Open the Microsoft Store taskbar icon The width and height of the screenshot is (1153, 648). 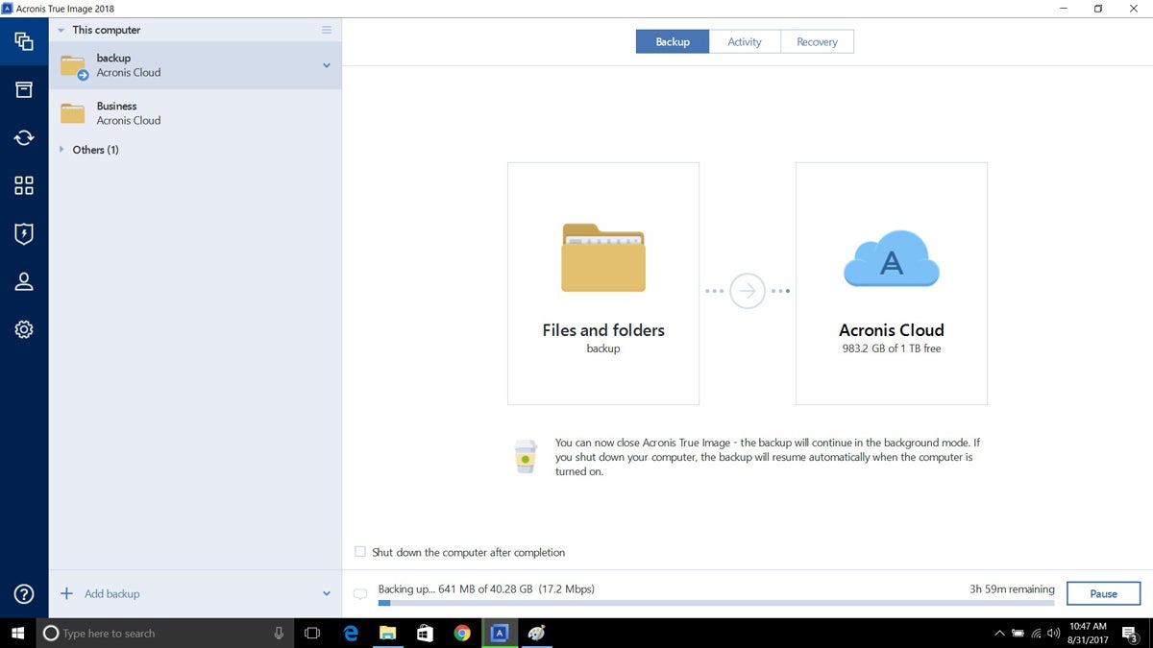tap(425, 633)
